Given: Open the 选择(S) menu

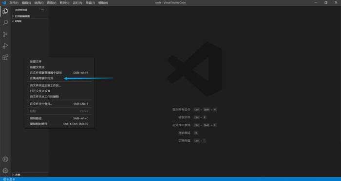Looking at the screenshot, I should (39, 3).
